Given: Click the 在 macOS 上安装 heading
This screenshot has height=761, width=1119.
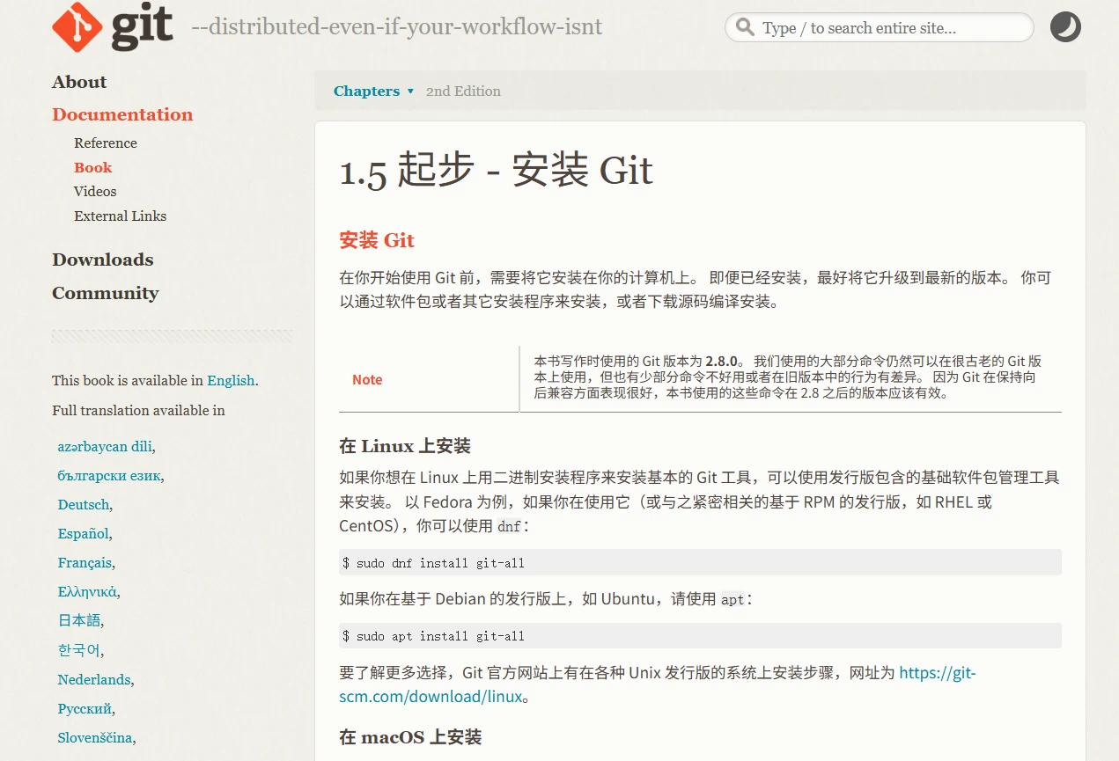Looking at the screenshot, I should 410,737.
